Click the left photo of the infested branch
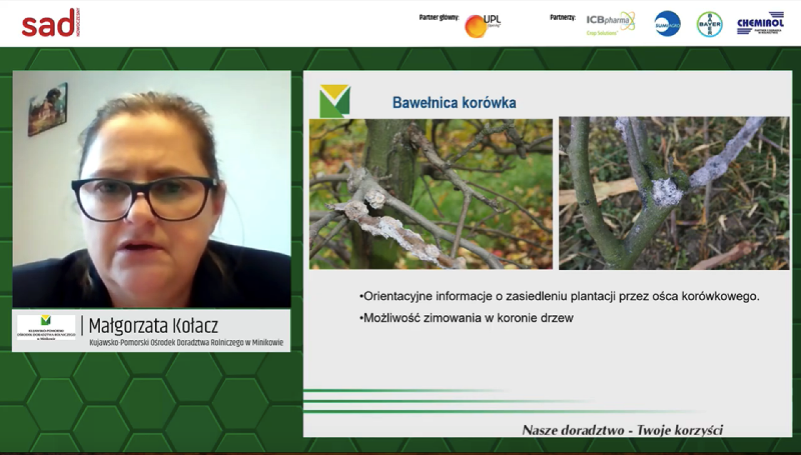 point(431,194)
